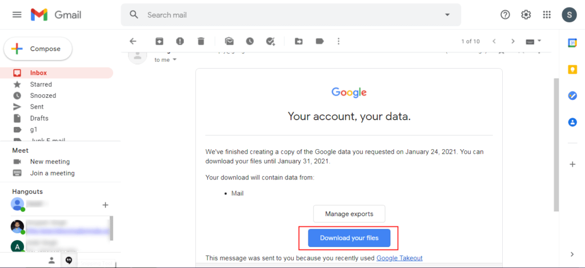Snooze this email with clock icon
Viewport: 585px width, 268px height.
click(x=250, y=42)
